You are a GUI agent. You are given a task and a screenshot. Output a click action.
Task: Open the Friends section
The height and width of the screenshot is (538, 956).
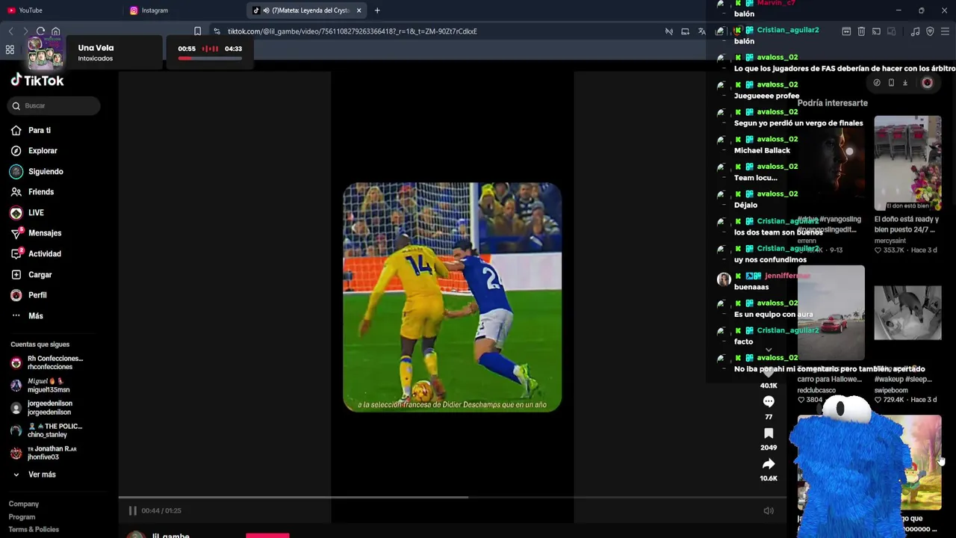click(x=41, y=192)
